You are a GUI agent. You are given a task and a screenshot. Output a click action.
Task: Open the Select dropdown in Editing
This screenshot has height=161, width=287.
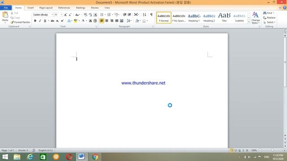[269, 22]
